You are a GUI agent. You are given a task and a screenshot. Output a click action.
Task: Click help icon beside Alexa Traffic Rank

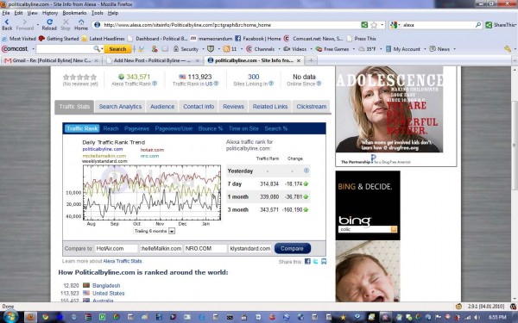coord(155,84)
